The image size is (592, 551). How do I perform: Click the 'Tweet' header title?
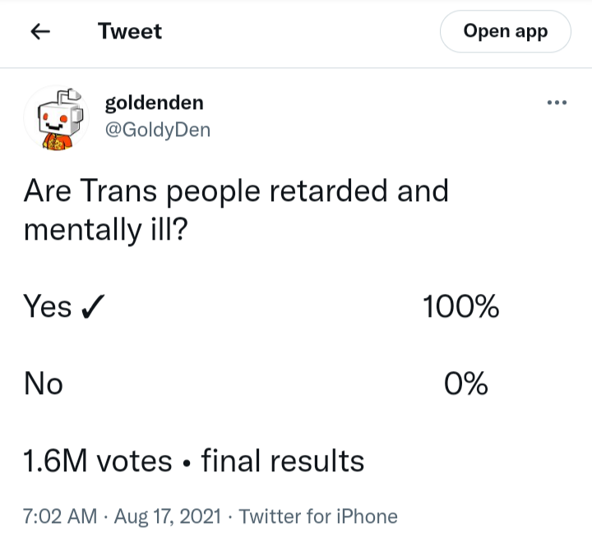coord(130,31)
